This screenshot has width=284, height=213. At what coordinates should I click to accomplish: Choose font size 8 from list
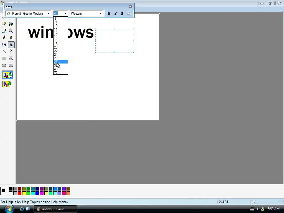[x=60, y=19]
